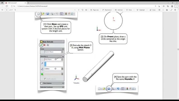
Task: Collapse the Direction 1 section
Action: [63, 56]
